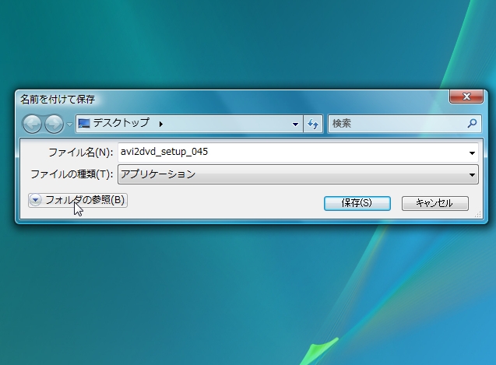Click the 保存(S) button

tap(357, 203)
